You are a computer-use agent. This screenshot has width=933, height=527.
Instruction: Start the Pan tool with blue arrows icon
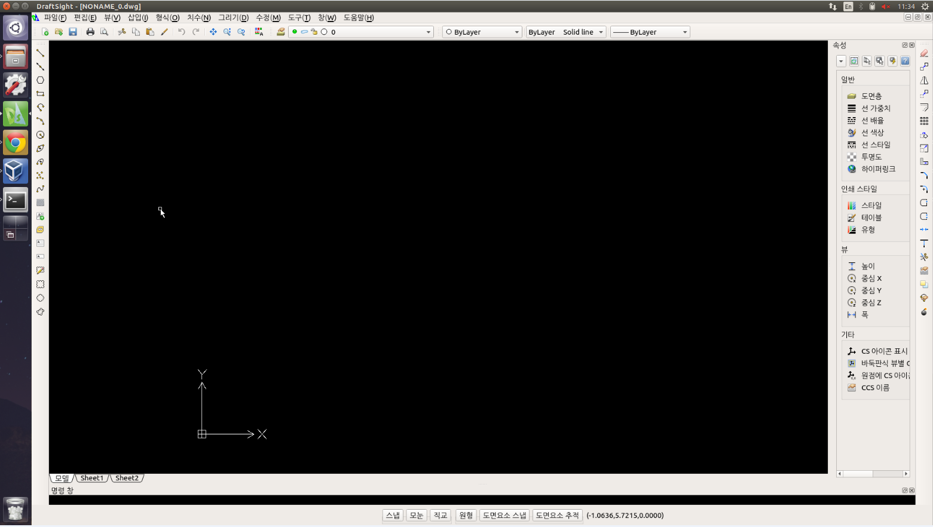coord(213,32)
